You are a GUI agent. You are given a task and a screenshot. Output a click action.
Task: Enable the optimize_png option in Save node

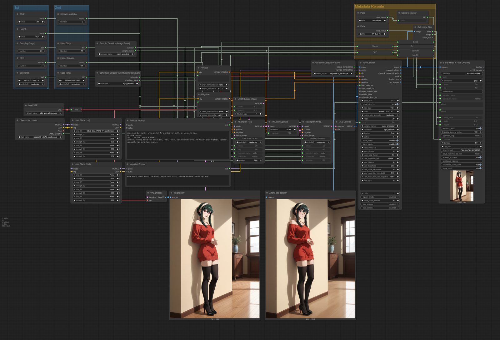point(480,136)
